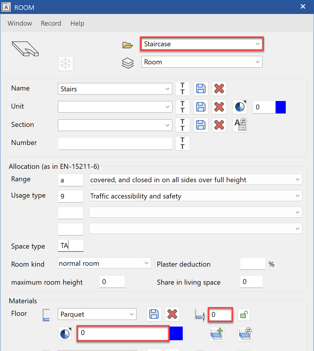The image size is (314, 351).
Task: Click the color wheel icon beside Unit
Action: point(240,107)
